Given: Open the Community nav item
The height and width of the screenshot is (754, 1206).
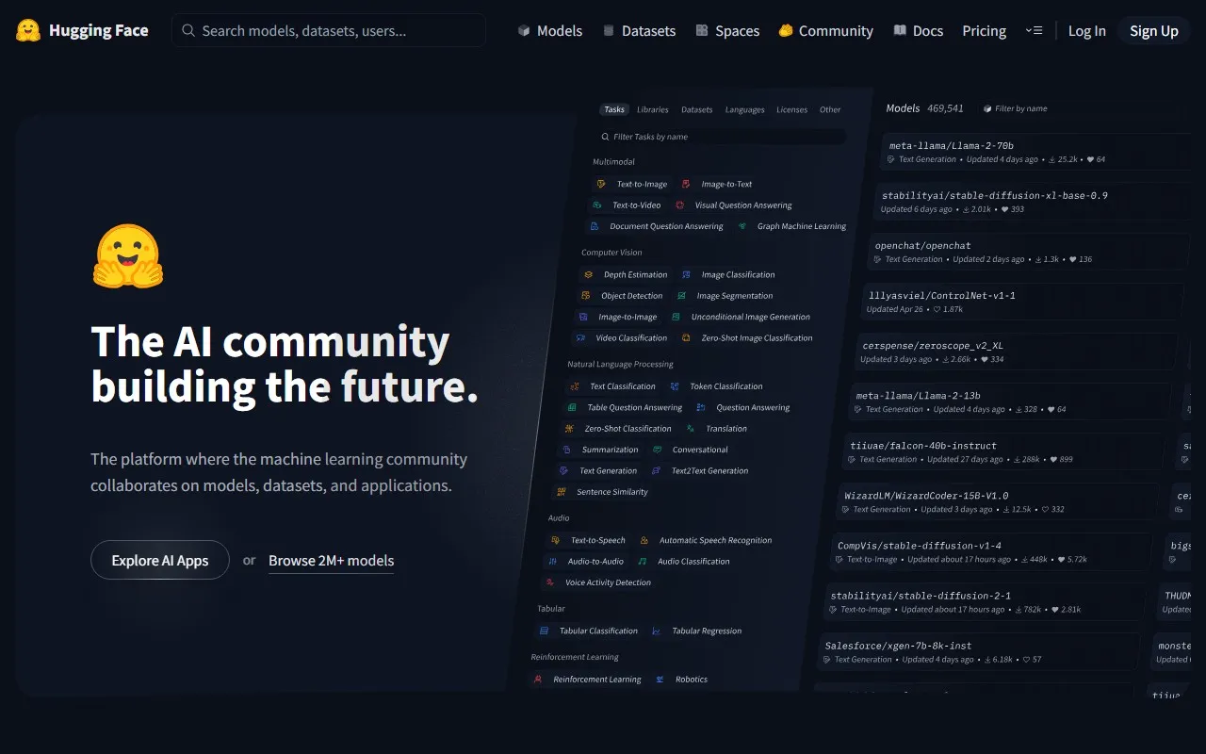Looking at the screenshot, I should pyautogui.click(x=825, y=31).
